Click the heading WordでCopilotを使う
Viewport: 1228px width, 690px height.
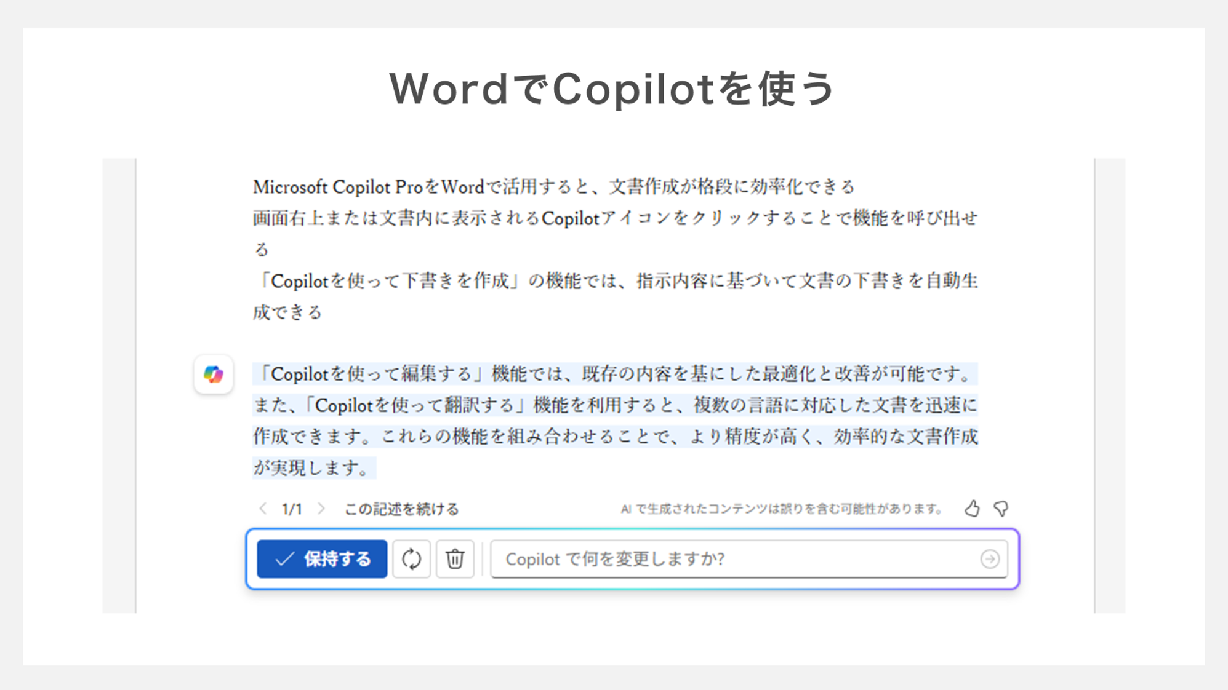click(x=613, y=89)
